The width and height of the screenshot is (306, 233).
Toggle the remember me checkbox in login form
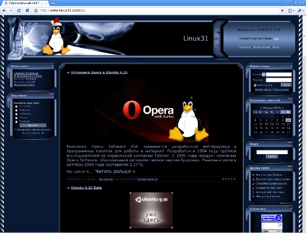click(x=255, y=85)
